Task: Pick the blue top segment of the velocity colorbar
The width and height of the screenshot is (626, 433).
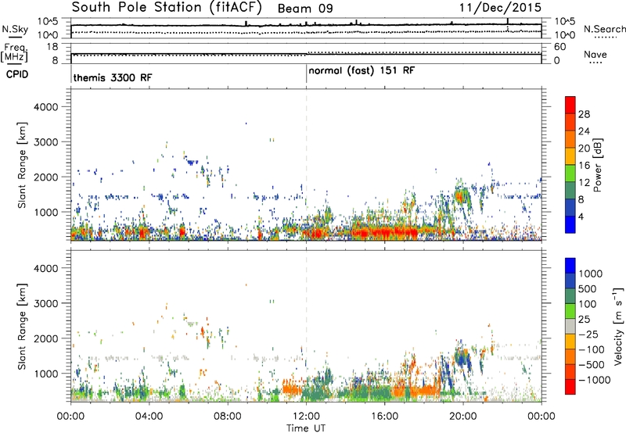Action: coord(570,266)
